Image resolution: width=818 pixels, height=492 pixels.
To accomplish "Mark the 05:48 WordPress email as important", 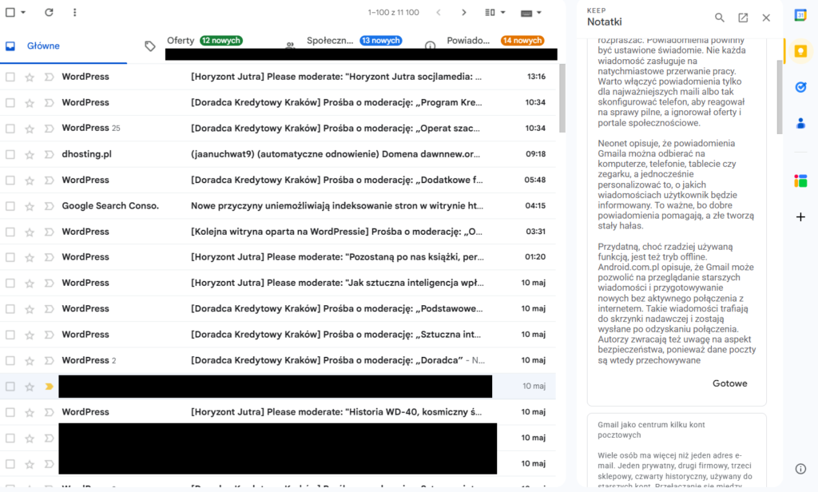I will click(x=49, y=180).
